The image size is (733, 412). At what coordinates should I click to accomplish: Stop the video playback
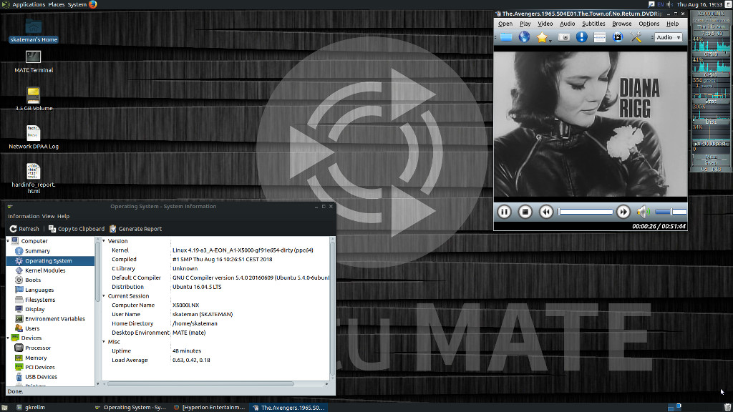[525, 212]
